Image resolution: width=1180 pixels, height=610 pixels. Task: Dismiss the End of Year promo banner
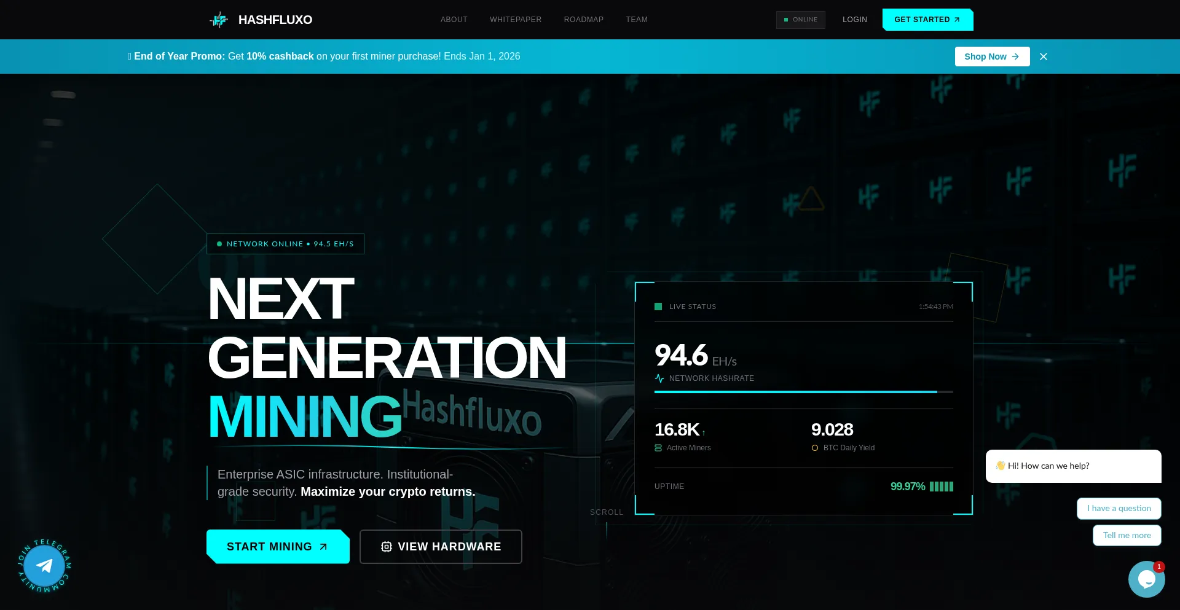tap(1043, 56)
